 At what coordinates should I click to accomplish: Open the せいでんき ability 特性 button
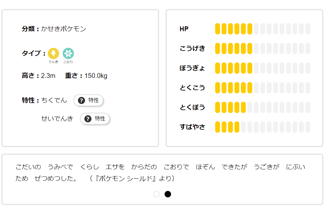[95, 119]
